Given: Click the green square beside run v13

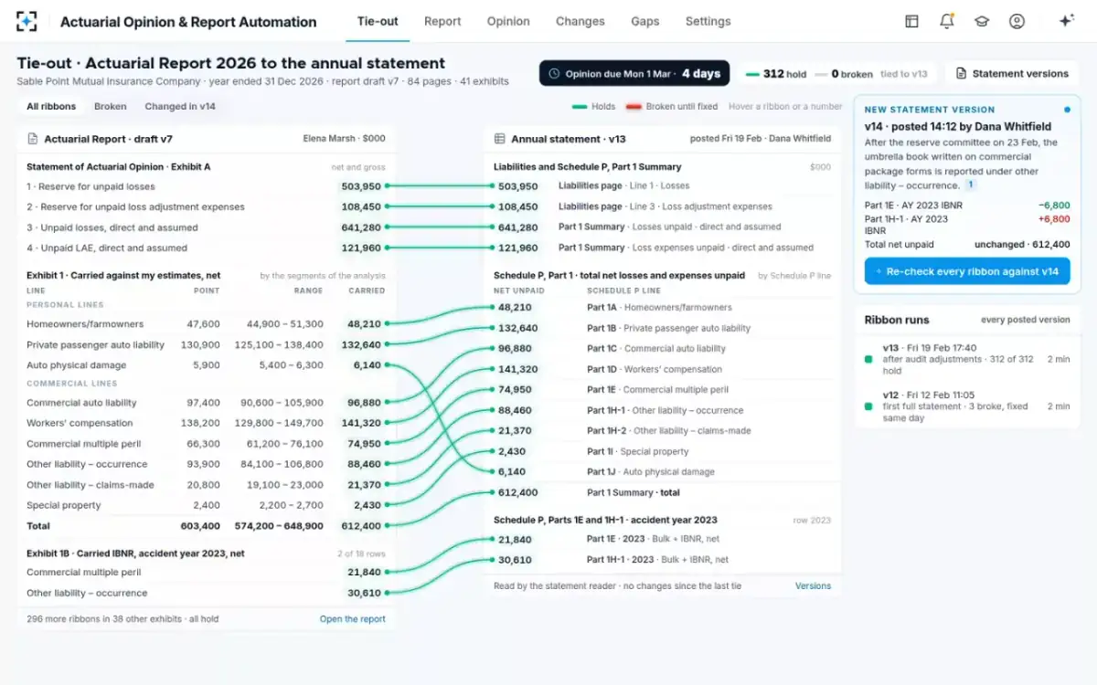Looking at the screenshot, I should pyautogui.click(x=868, y=359).
